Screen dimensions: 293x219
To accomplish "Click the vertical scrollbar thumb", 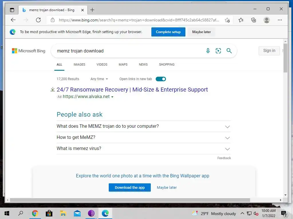I will [285, 58].
